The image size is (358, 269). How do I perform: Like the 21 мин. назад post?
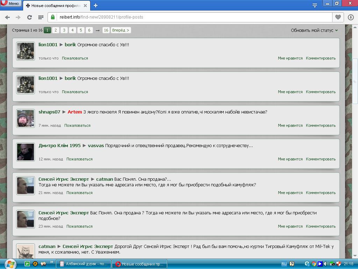click(x=290, y=193)
